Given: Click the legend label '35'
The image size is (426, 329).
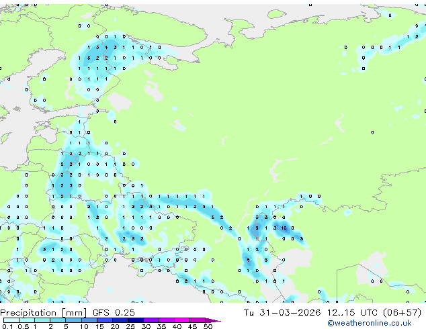Looking at the screenshot, I should point(161,326).
